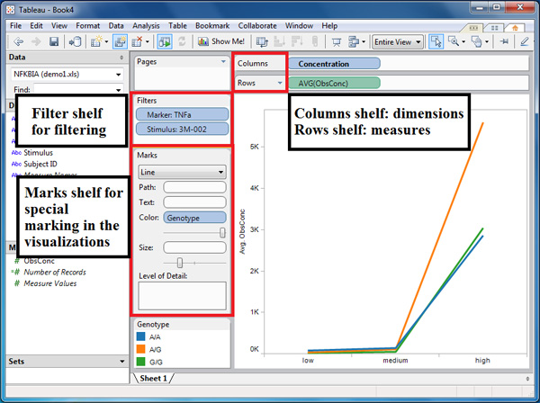
Task: Click the Show Me! button
Action: tap(220, 41)
